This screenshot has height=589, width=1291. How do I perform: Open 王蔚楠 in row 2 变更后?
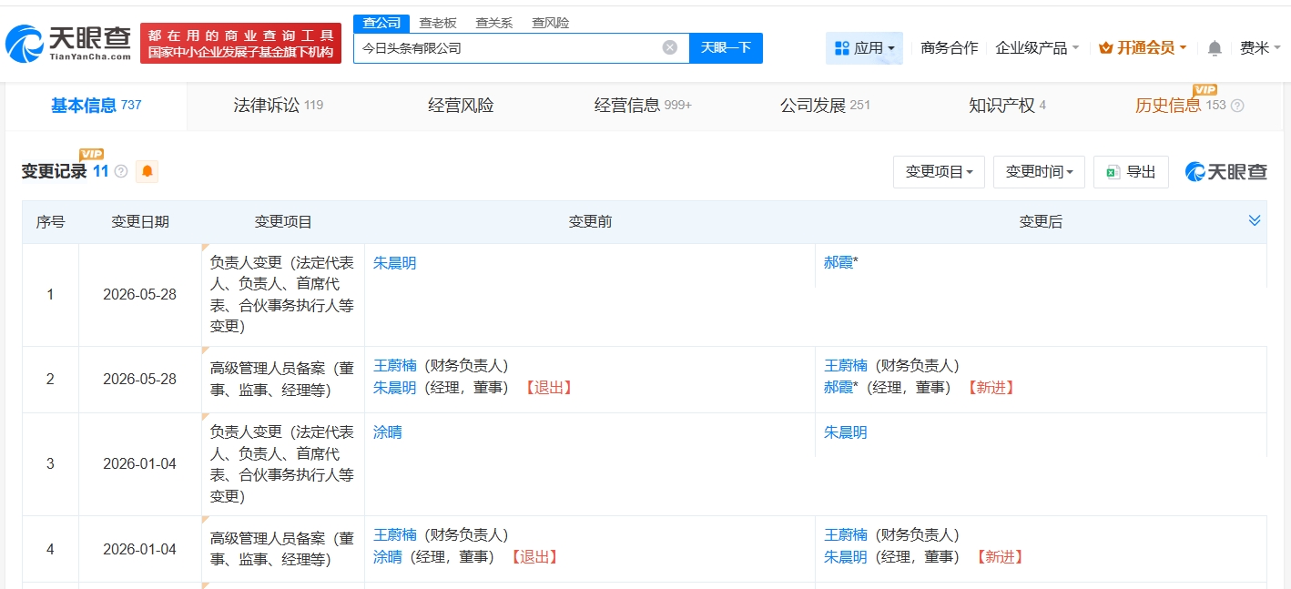click(845, 366)
